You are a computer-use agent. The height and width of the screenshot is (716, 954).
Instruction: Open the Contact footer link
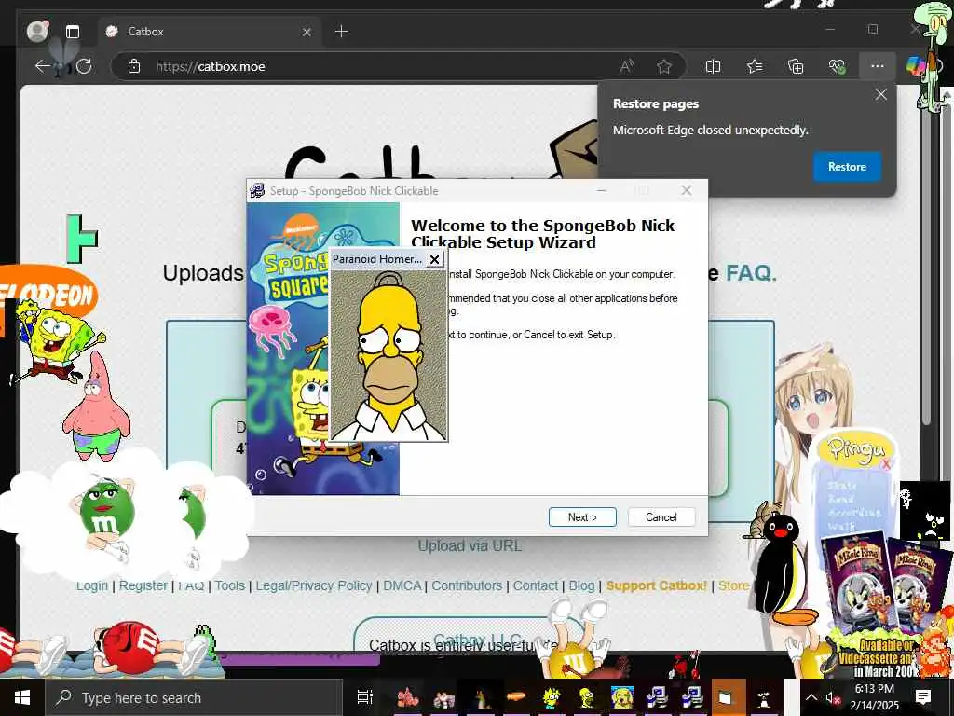536,585
